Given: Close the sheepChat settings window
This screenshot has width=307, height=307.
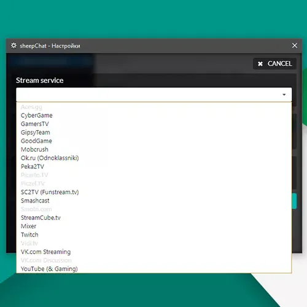Looking at the screenshot, I should [295, 45].
